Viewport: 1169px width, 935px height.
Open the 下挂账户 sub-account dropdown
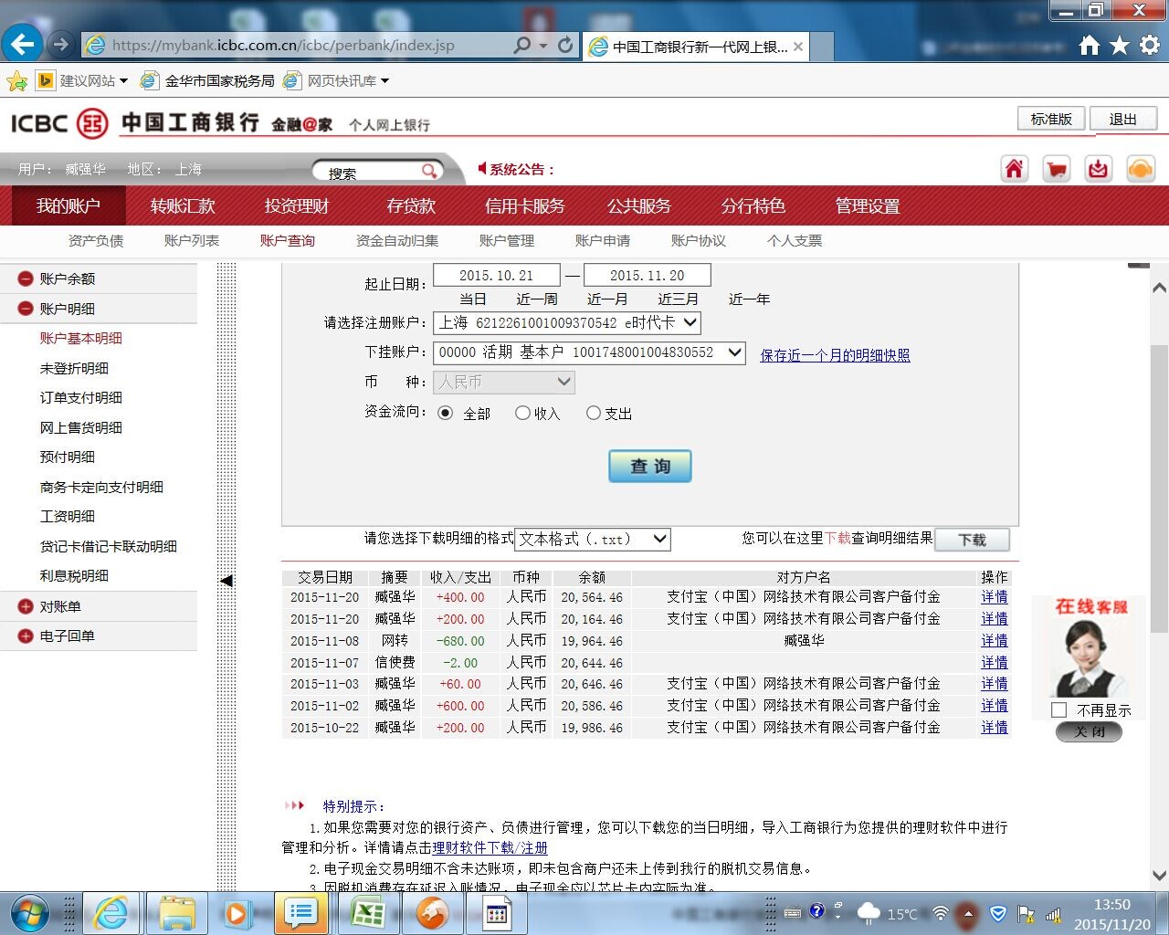tap(589, 352)
